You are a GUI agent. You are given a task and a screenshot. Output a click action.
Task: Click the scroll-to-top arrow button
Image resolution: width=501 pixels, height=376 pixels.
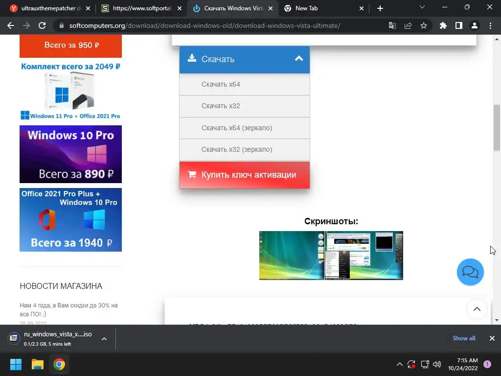477,309
